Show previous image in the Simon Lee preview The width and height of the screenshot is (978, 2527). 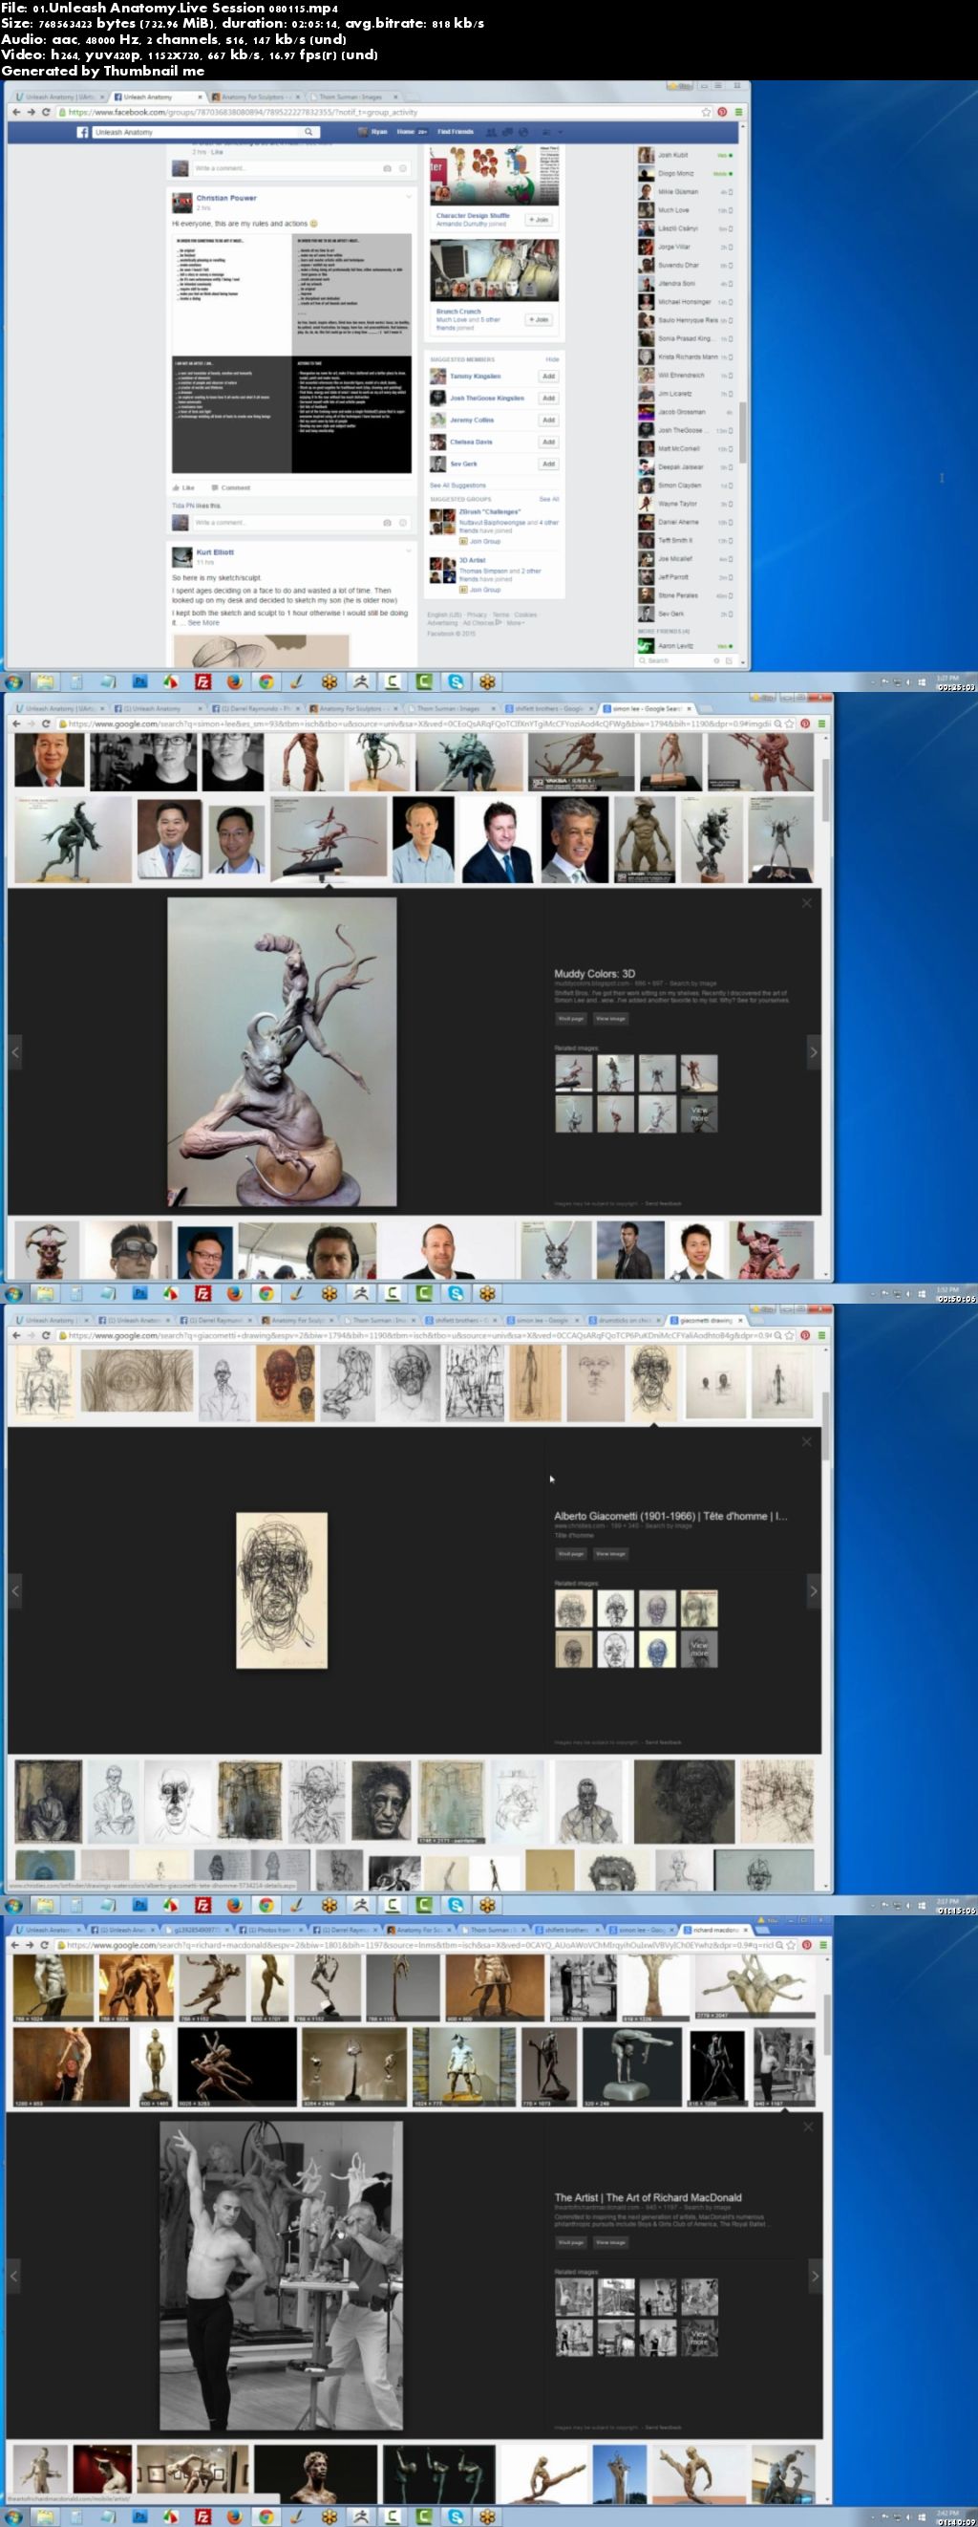tap(14, 1051)
